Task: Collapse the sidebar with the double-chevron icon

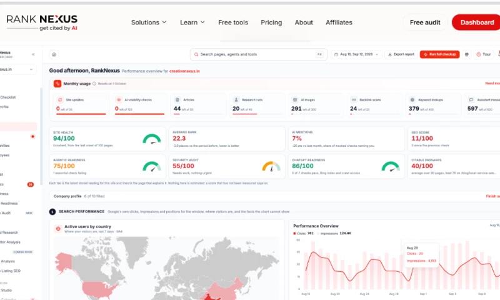Action: (33, 54)
